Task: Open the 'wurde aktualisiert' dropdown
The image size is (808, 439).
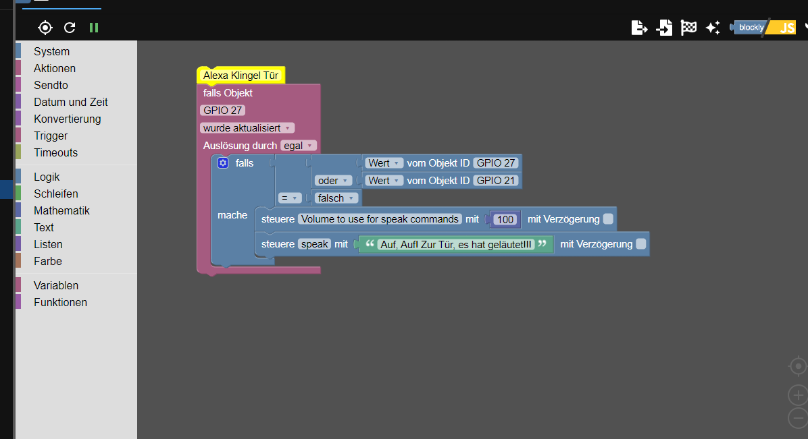Action: (x=247, y=127)
